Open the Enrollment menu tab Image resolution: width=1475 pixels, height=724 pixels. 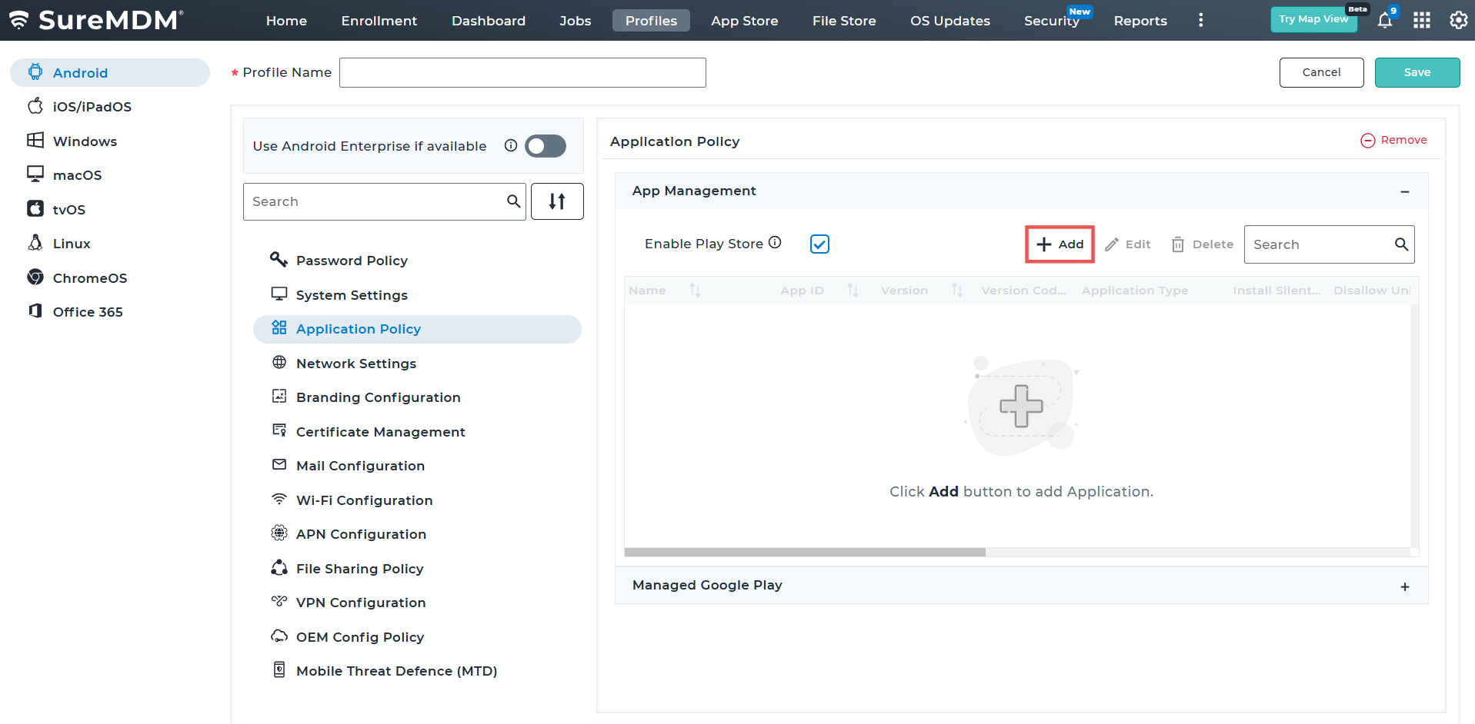[379, 21]
